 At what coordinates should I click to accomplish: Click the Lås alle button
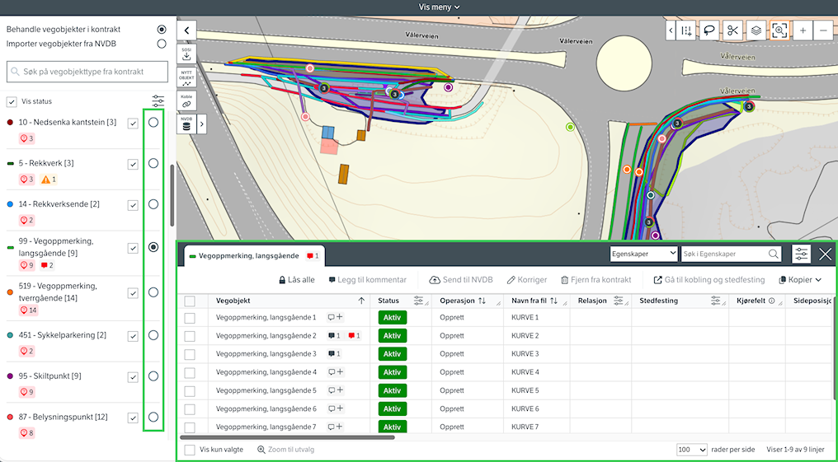coord(297,280)
